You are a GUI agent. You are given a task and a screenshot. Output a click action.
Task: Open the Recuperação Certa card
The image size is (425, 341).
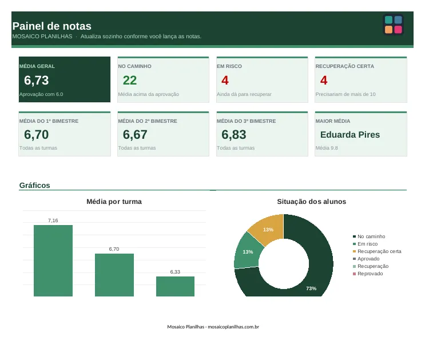tap(361, 79)
